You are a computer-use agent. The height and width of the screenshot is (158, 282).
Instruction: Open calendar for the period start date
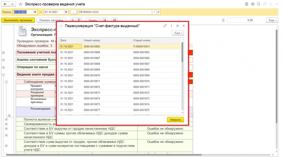35,12
